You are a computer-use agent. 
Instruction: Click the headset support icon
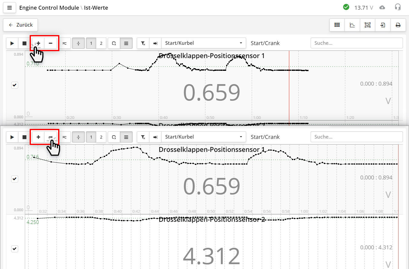(398, 7)
